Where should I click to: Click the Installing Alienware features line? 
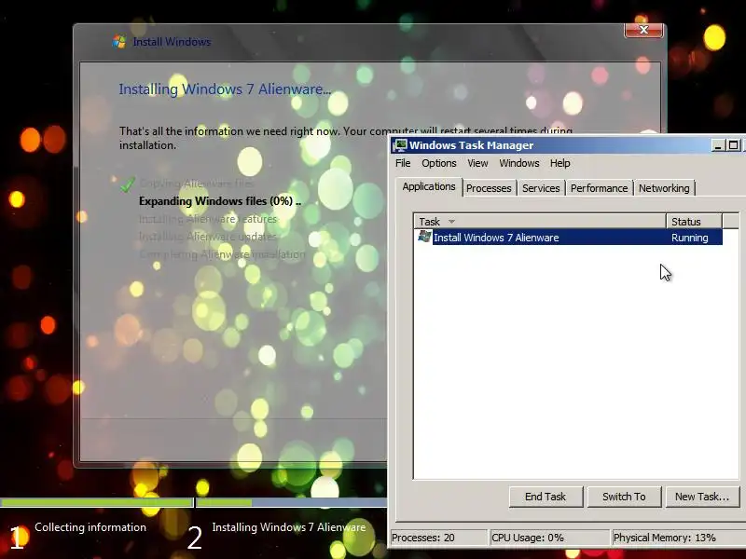208,219
